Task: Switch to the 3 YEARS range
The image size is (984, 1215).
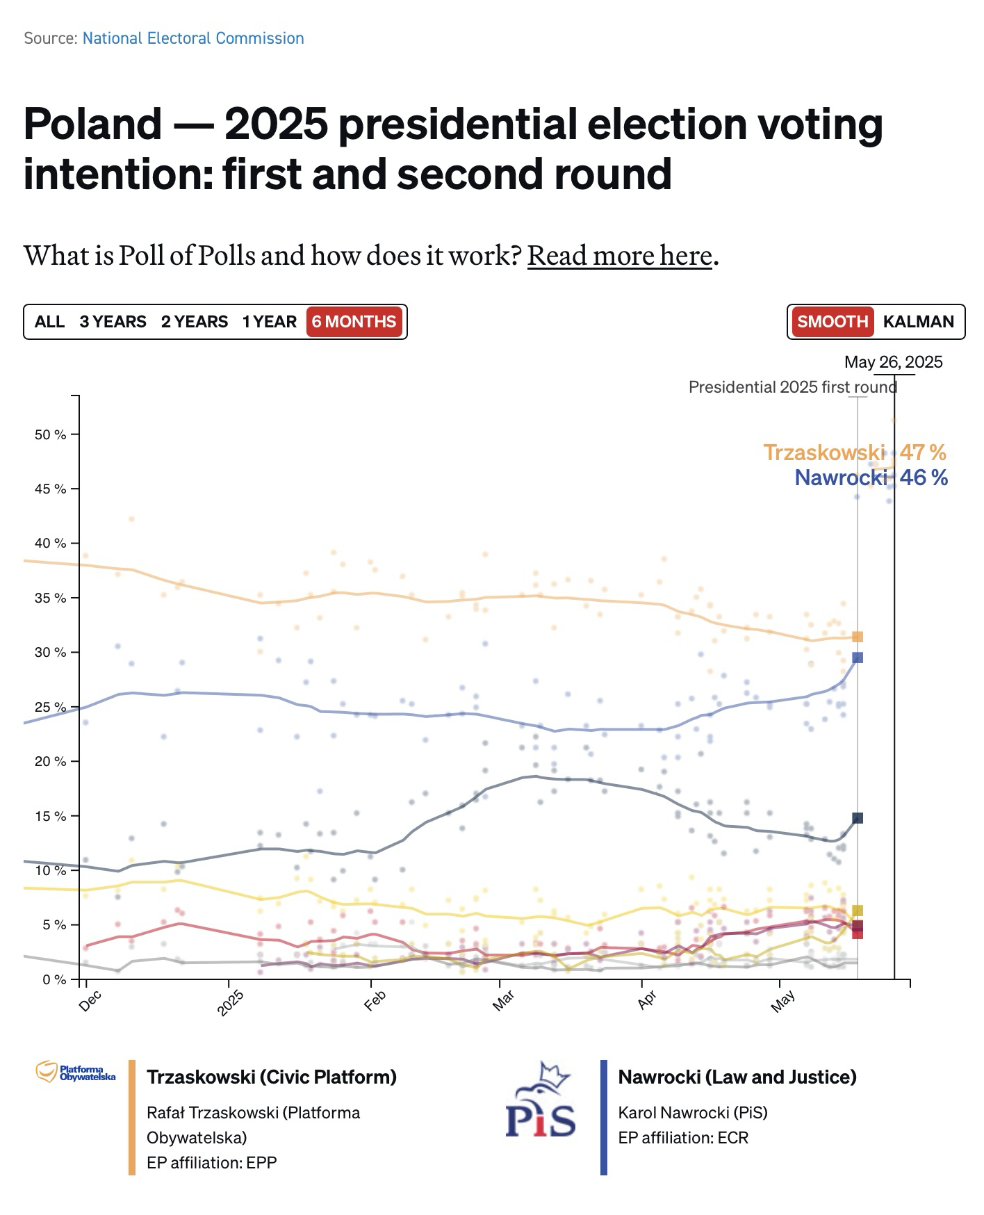Action: coord(113,322)
